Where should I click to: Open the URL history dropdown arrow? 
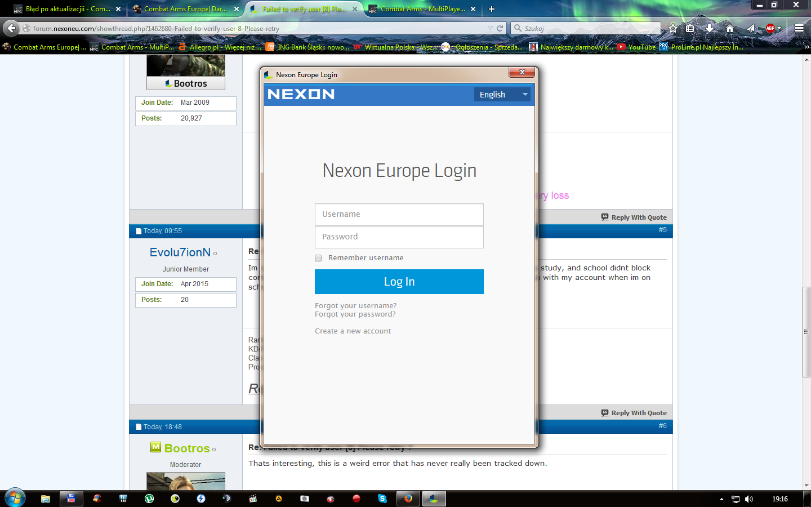pyautogui.click(x=489, y=28)
